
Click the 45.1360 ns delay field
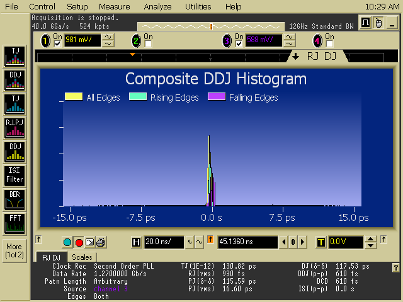[x=247, y=242]
